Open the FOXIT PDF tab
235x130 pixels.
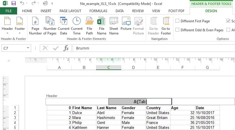(176, 11)
